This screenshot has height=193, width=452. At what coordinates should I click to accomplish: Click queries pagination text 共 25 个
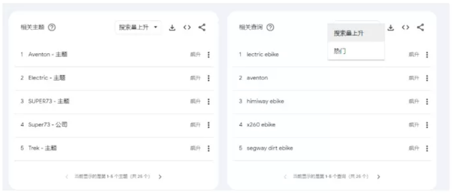coord(358,177)
